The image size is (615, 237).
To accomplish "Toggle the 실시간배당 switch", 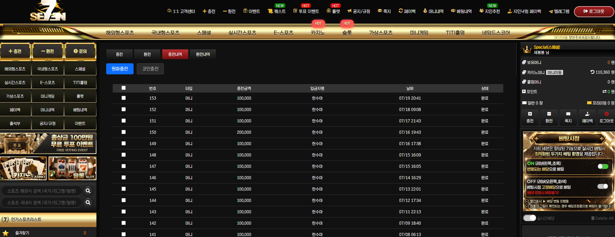I will pos(530,218).
